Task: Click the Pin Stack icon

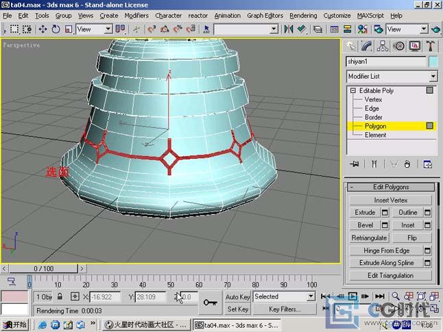Action: tap(355, 164)
